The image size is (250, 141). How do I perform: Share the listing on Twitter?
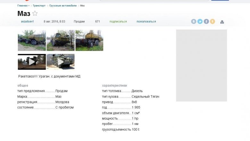200,21
